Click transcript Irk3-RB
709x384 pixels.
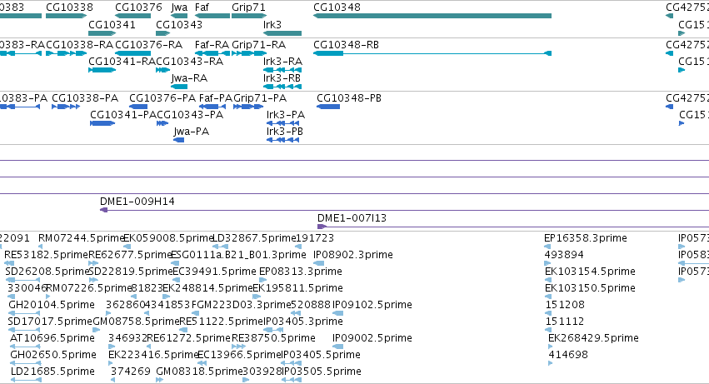coord(282,77)
